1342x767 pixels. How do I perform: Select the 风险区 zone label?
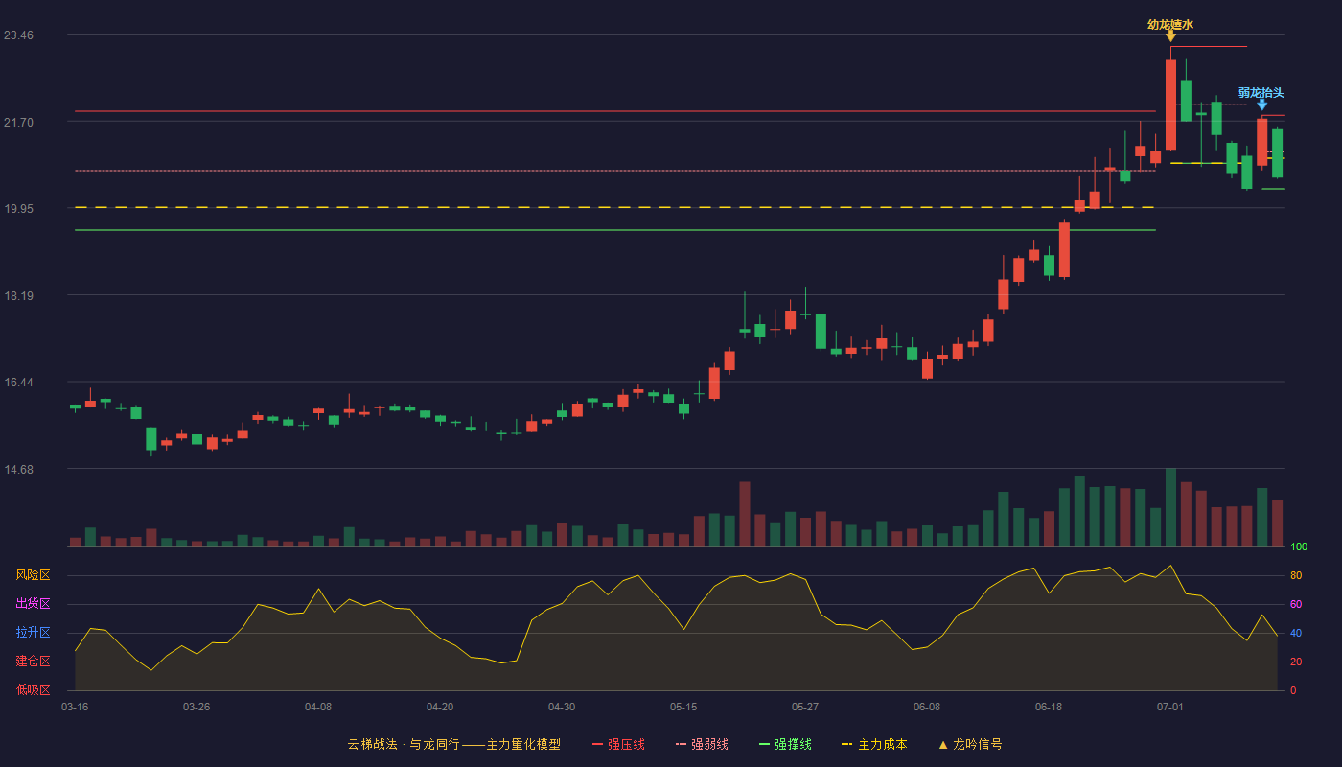point(34,575)
